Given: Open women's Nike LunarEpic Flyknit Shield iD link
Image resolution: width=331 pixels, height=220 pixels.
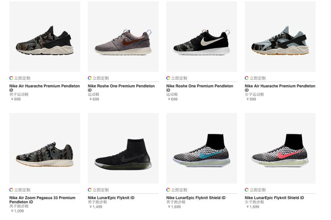Looking at the screenshot, I should click(x=274, y=198).
